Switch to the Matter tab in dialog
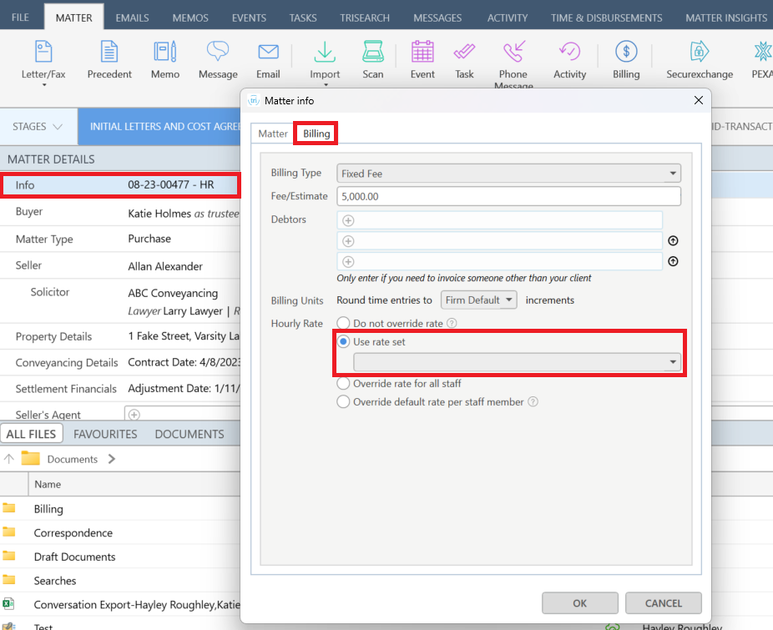Image resolution: width=773 pixels, height=630 pixels. tap(273, 134)
